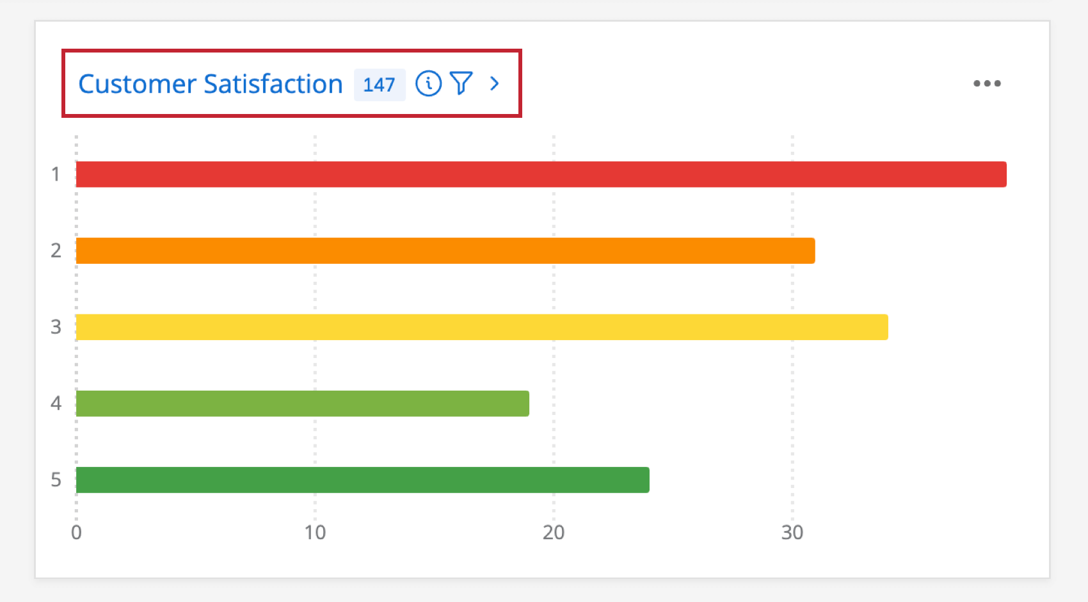Click the '30' label on the horizontal axis

pyautogui.click(x=794, y=532)
